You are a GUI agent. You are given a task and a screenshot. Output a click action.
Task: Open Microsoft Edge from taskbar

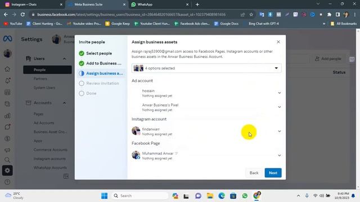click(222, 196)
